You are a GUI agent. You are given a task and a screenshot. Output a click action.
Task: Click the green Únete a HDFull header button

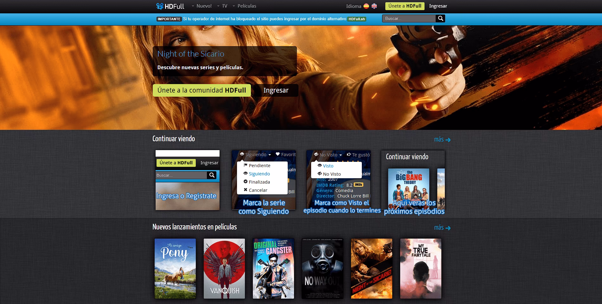point(405,6)
